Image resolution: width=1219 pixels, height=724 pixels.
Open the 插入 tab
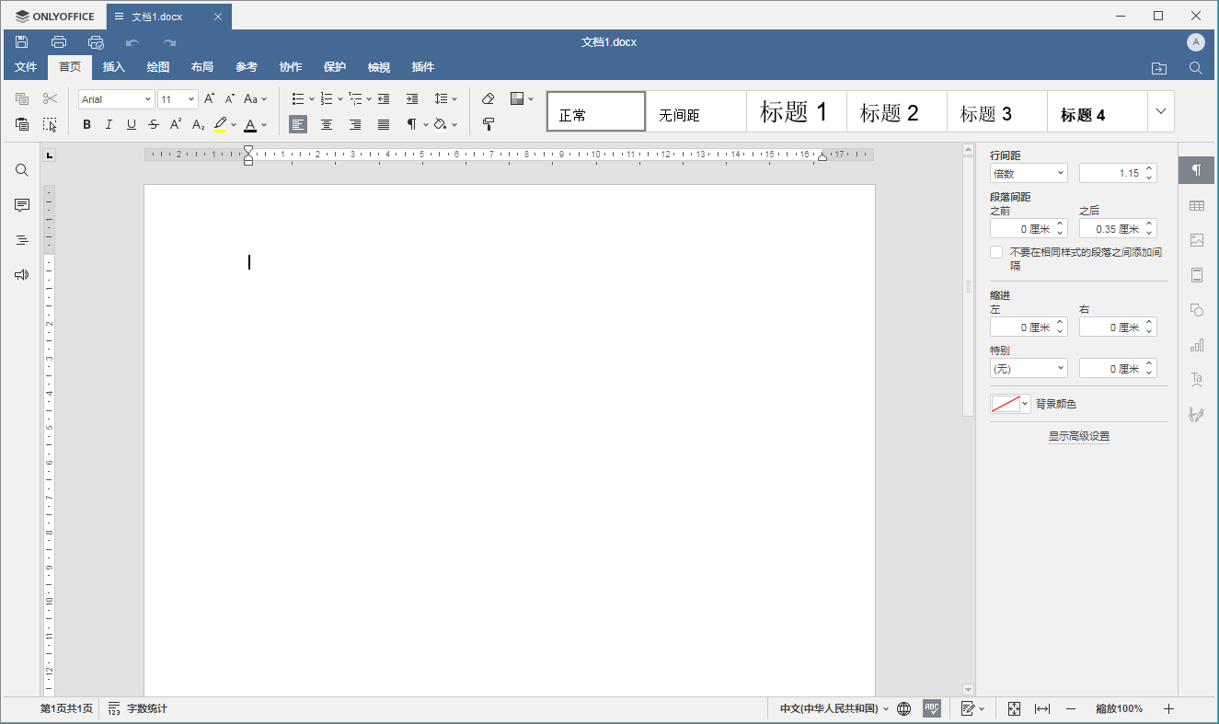point(114,67)
